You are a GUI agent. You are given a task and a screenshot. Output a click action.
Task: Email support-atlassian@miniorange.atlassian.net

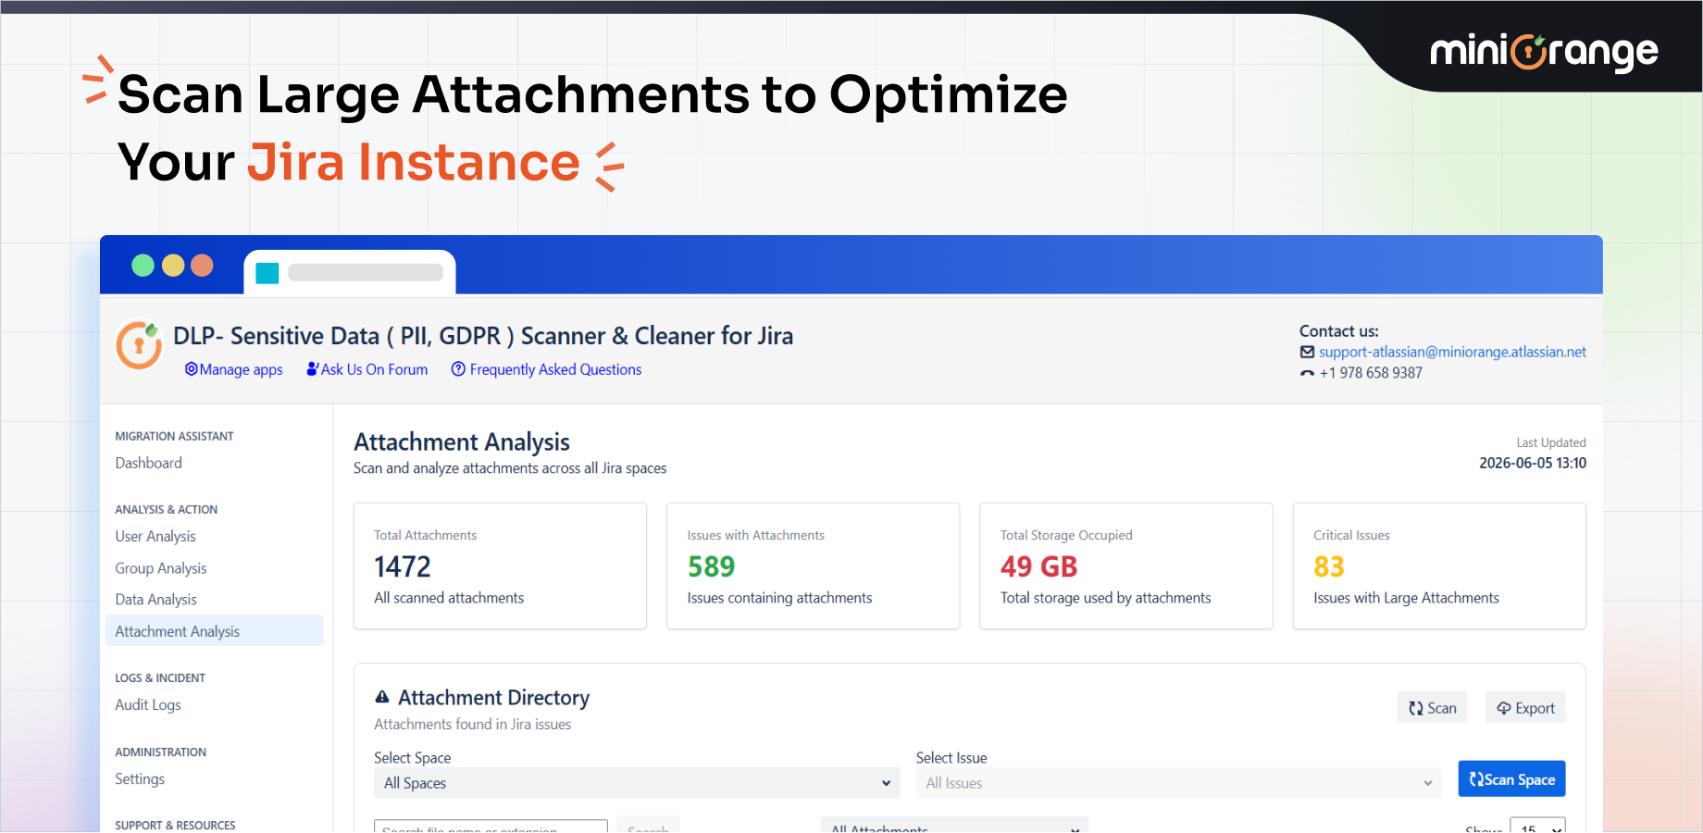tap(1452, 352)
